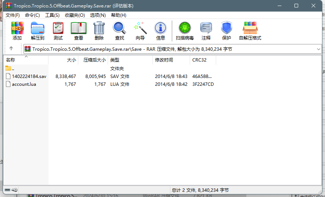
Task: Click the 测试 (Test) archive icon
Action: [x=58, y=28]
